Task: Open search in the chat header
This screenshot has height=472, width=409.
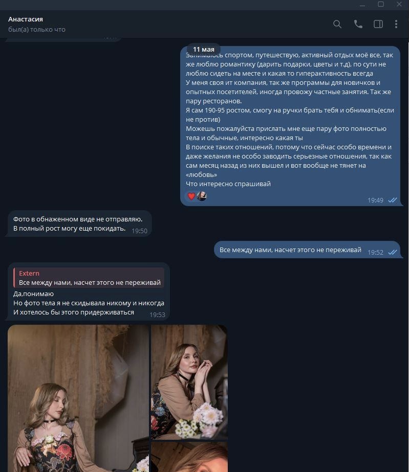Action: tap(337, 24)
